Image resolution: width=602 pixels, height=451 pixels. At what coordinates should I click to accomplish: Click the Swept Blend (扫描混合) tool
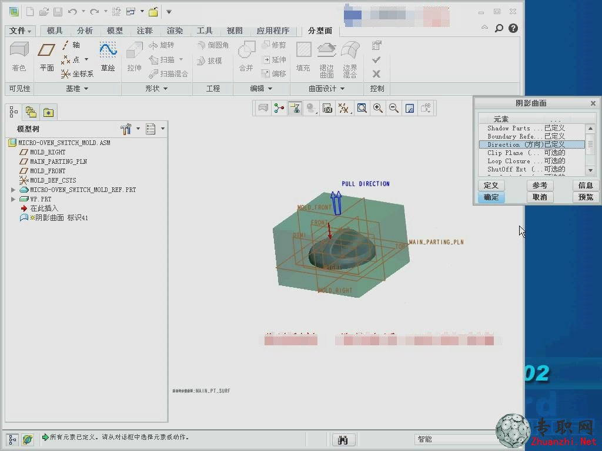point(169,73)
